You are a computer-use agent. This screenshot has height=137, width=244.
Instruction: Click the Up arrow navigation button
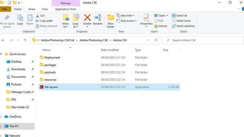pos(25,40)
